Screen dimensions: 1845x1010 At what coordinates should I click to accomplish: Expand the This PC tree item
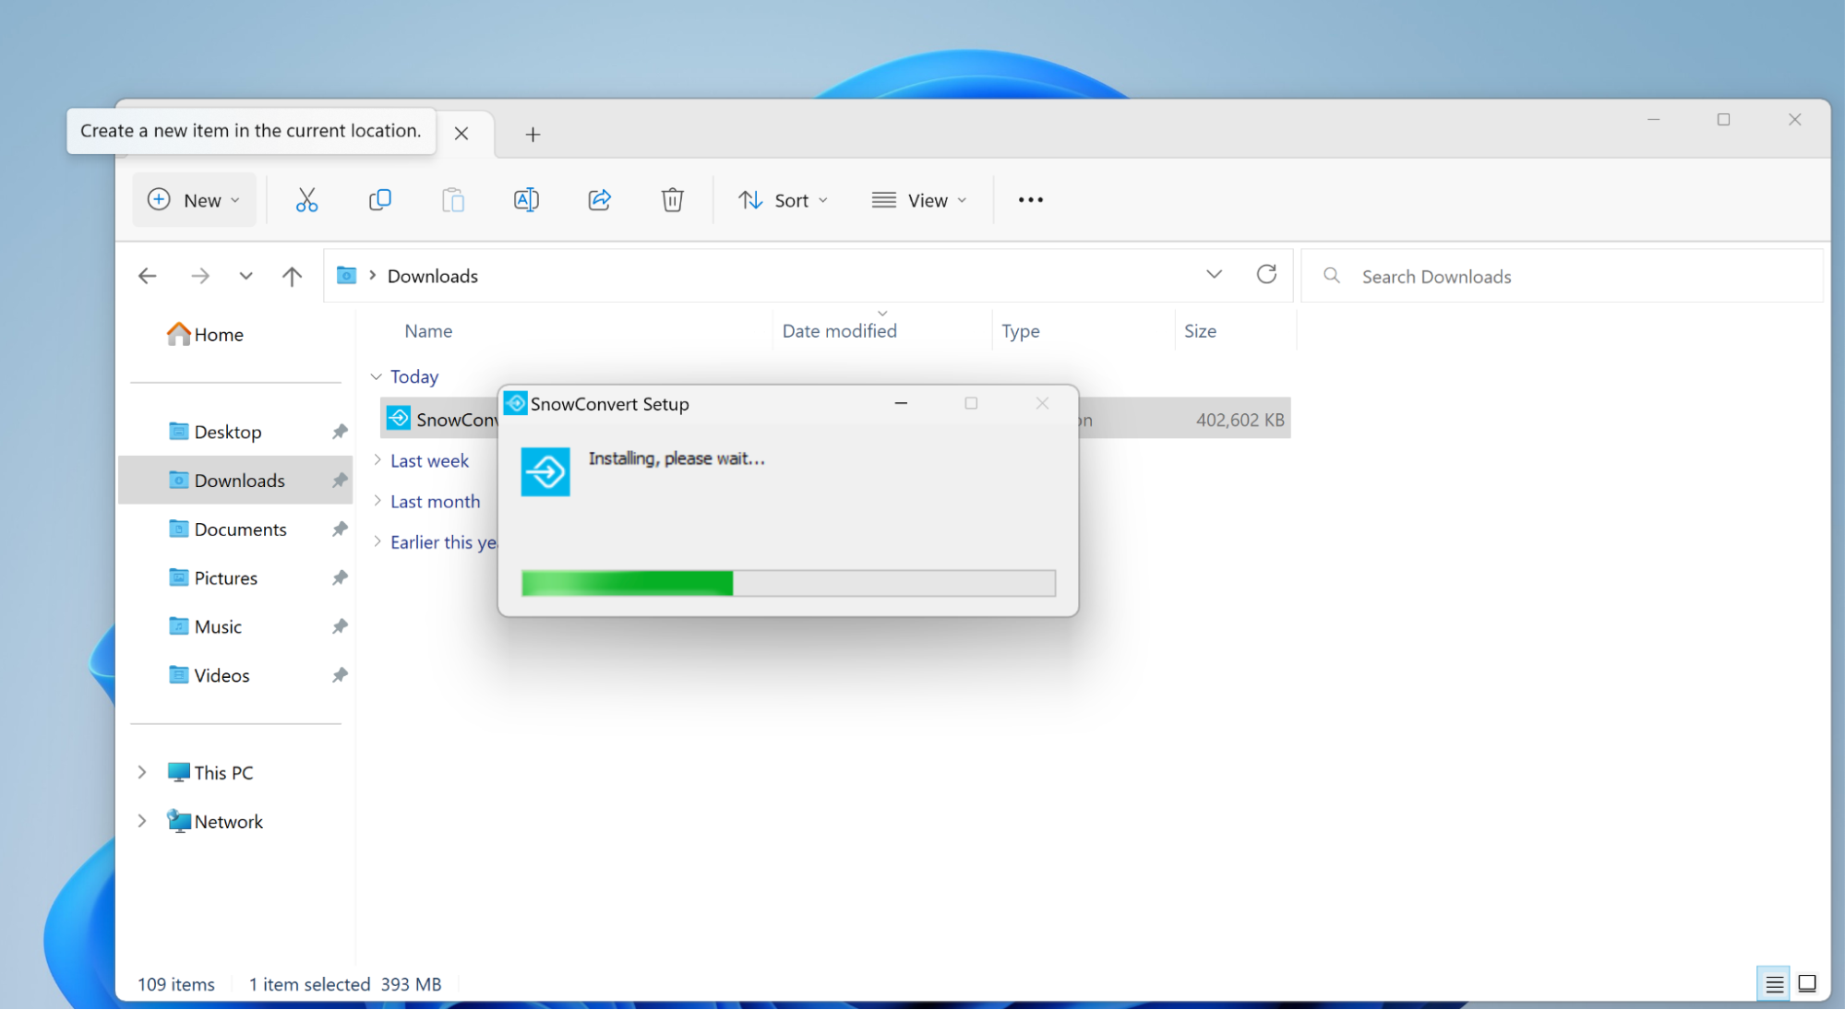click(142, 772)
